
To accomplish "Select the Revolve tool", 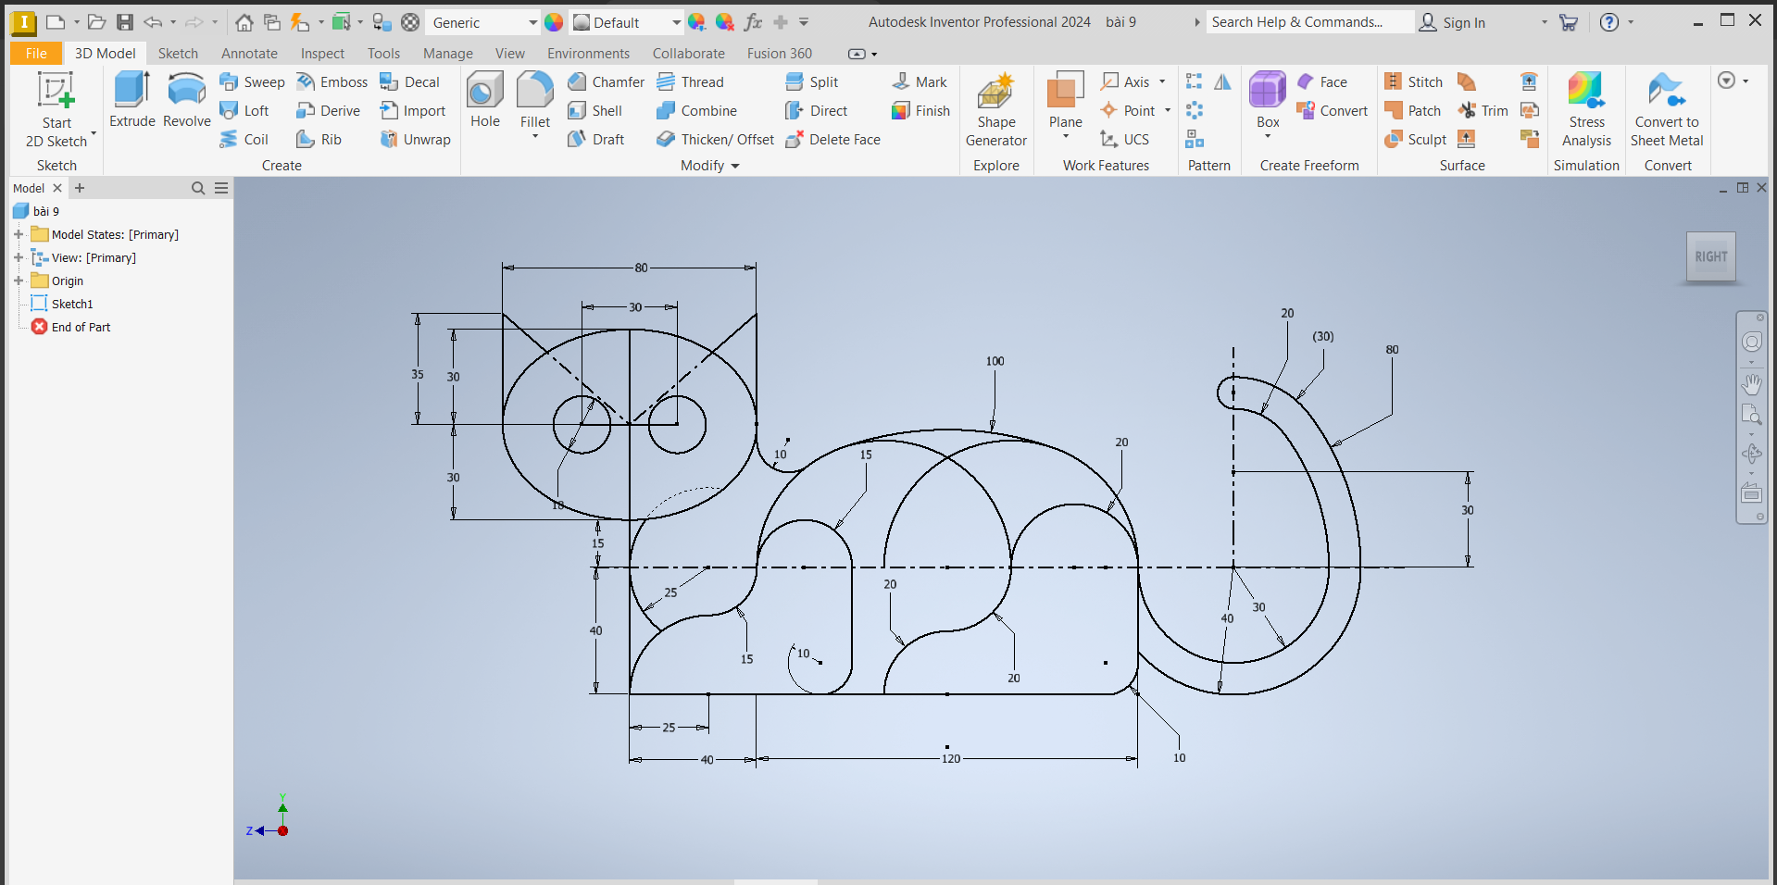I will click(x=186, y=99).
